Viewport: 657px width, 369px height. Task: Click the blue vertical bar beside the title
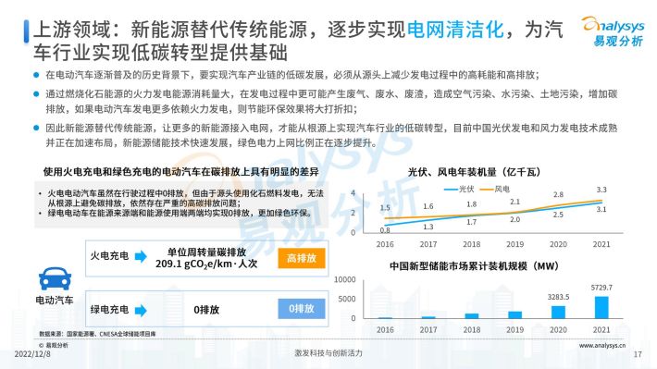tap(27, 31)
